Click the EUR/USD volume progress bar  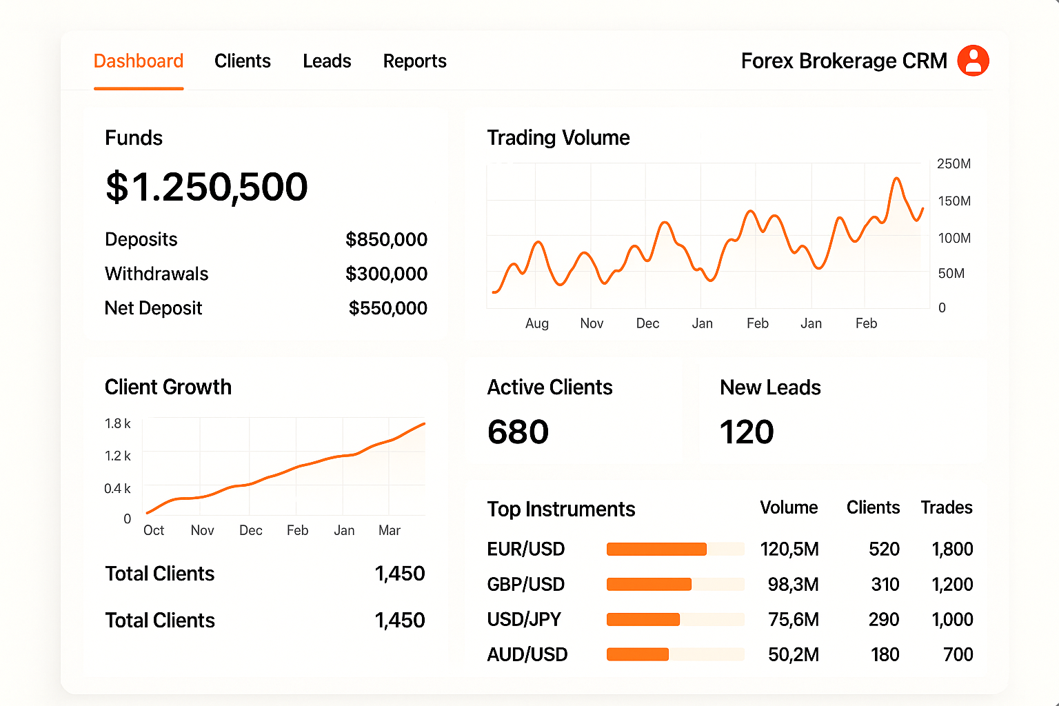pos(674,549)
